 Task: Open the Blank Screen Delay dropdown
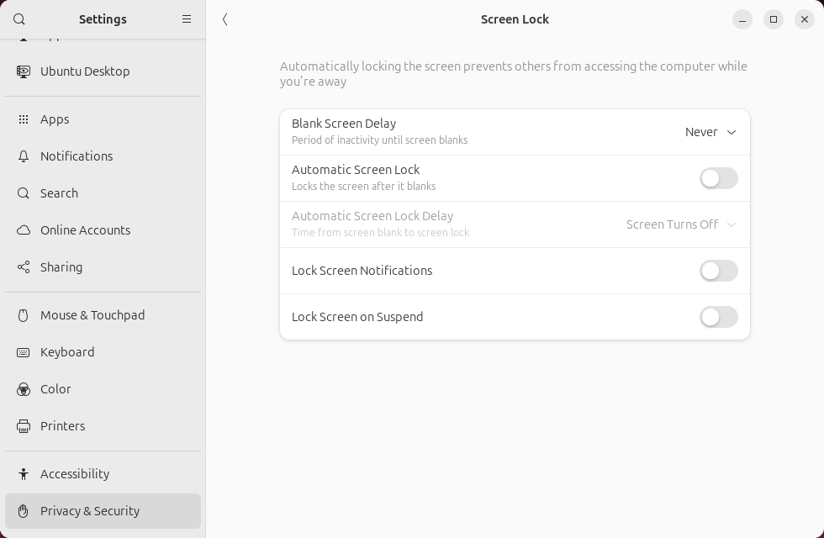pos(710,132)
